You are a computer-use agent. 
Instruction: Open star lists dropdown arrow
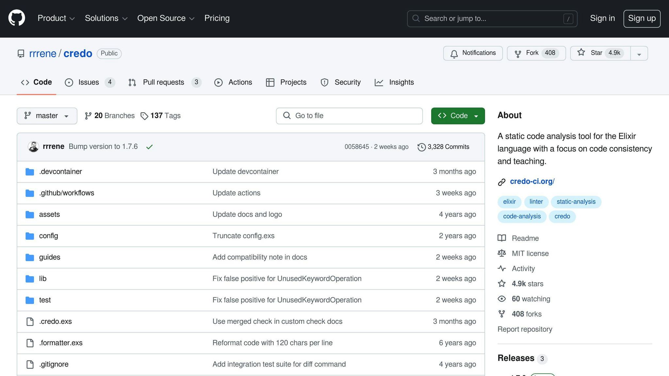click(639, 54)
